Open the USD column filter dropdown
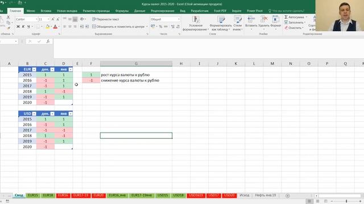Image resolution: width=364 pixels, height=204 pixels. [x=34, y=113]
